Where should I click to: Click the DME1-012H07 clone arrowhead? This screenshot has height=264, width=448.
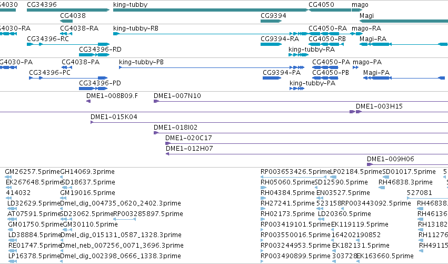pyautogui.click(x=167, y=154)
